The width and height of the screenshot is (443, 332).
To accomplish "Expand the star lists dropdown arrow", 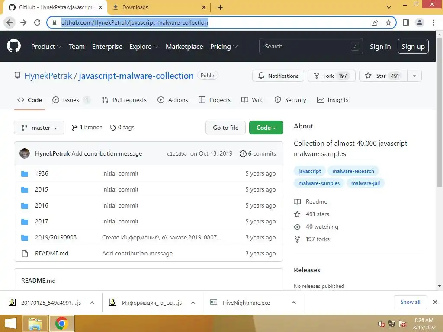I will point(414,76).
